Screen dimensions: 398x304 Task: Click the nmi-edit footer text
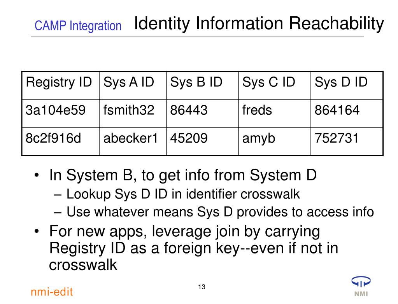click(52, 292)
